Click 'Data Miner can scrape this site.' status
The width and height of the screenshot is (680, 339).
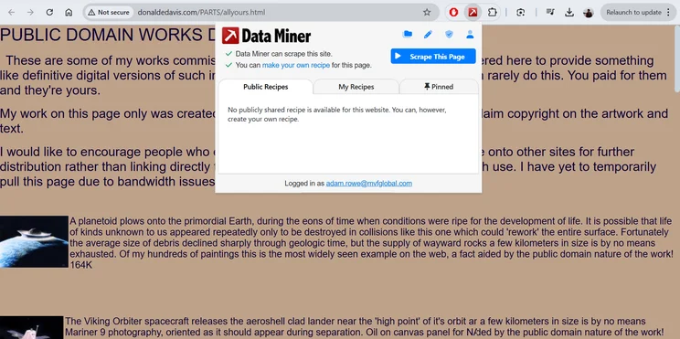(x=283, y=54)
